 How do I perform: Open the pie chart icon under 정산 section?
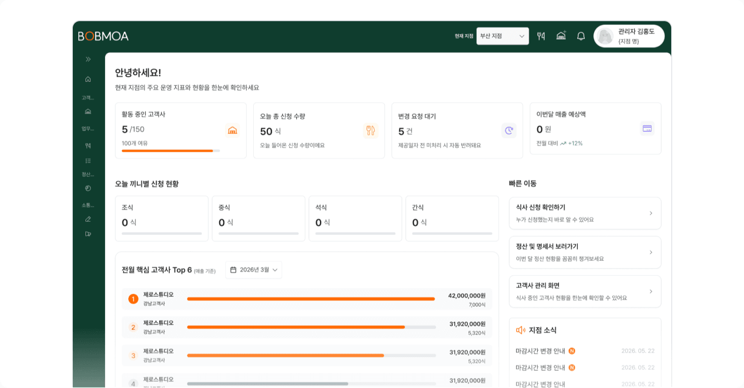click(x=88, y=188)
